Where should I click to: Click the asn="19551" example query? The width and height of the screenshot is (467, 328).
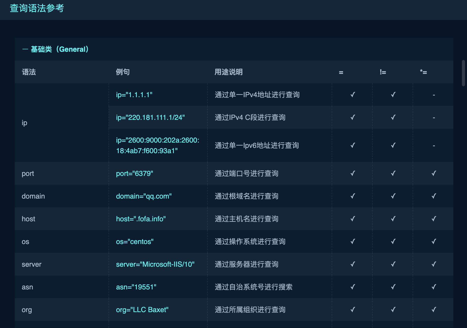(x=136, y=287)
